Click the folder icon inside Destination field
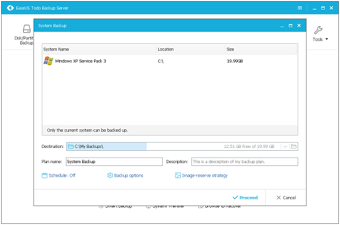 click(70, 147)
